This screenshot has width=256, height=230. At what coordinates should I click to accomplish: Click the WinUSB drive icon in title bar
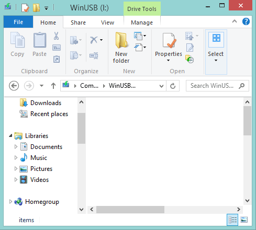(8, 7)
